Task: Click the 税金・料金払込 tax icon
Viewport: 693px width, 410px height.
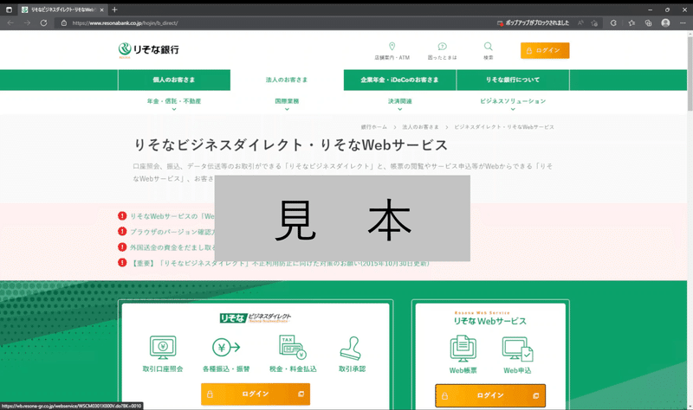Action: click(x=293, y=348)
